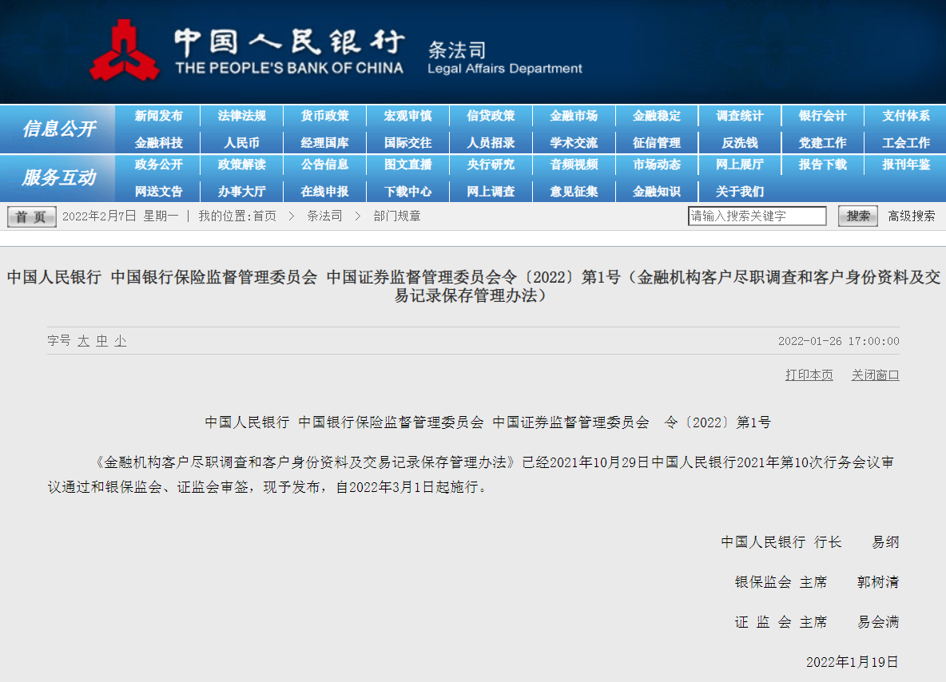Open 支付体系 menu item
Viewport: 946px width, 682px height.
(x=905, y=116)
